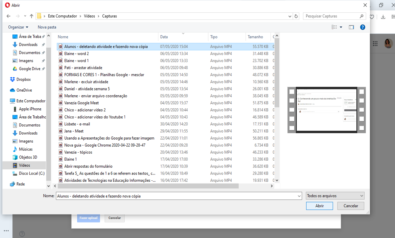
Task: Click the video preview thumbnail
Action: [327, 110]
